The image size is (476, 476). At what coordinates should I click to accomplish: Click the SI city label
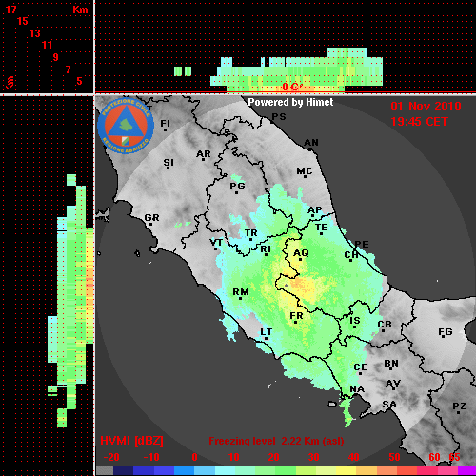169,163
